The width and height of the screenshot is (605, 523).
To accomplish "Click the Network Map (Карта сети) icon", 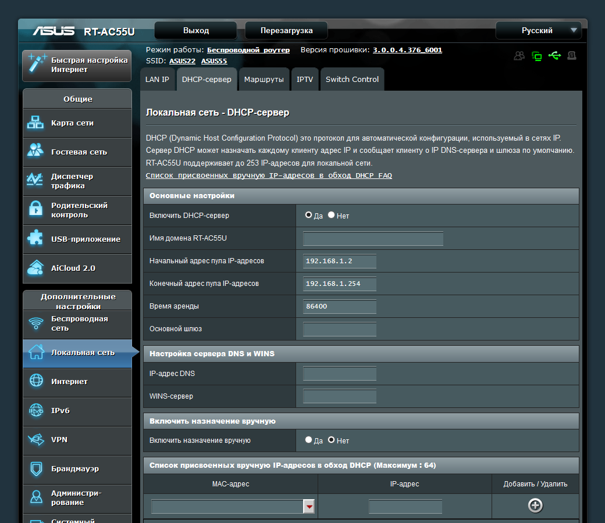I will coord(35,123).
